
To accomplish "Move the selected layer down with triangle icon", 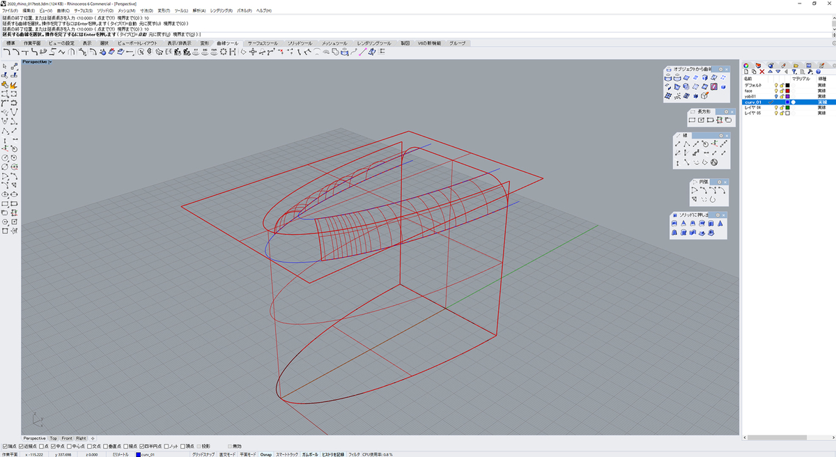I will pos(777,72).
